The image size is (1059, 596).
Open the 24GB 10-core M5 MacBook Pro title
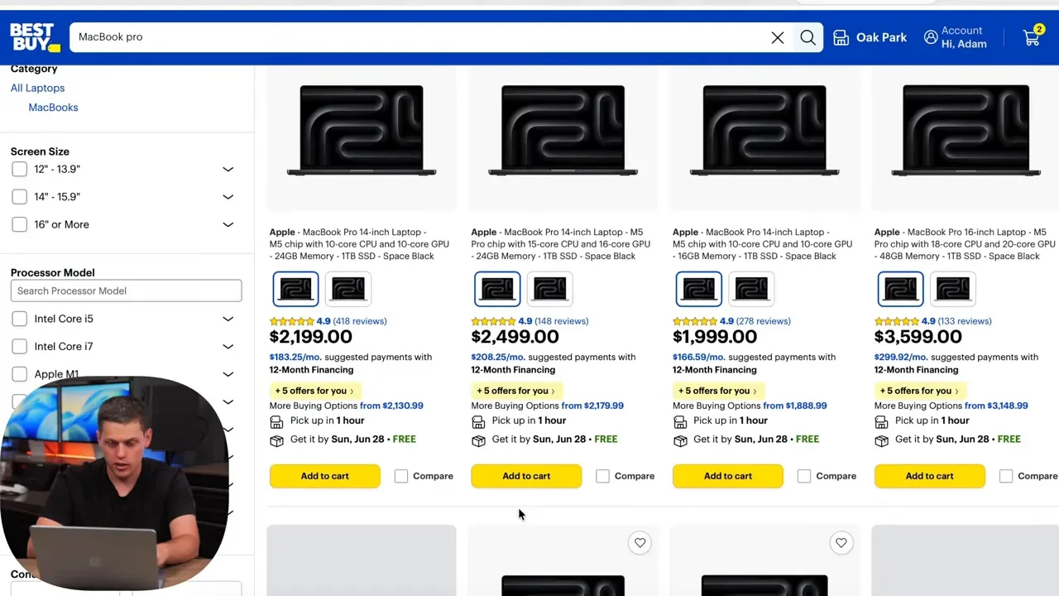coord(360,244)
